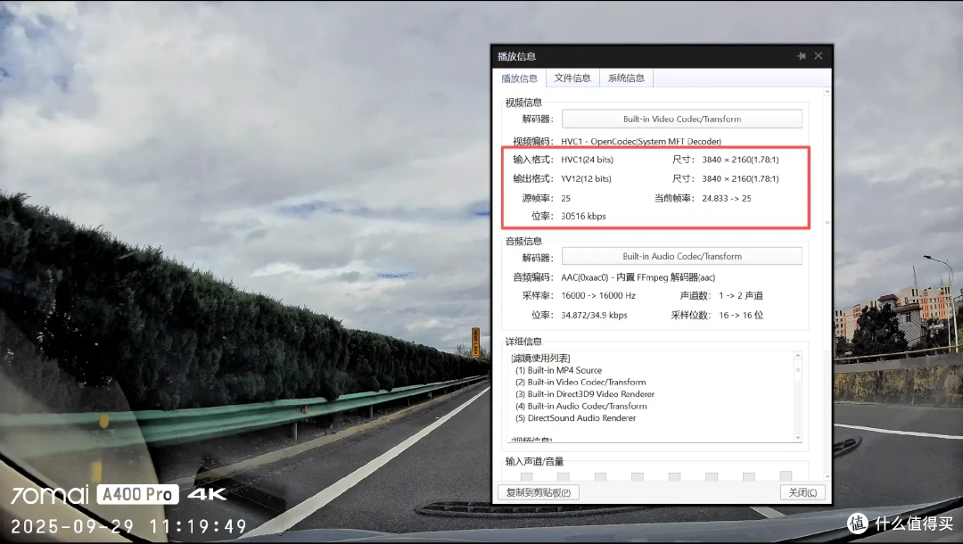Select the "(2) Built-in Video Codec/Transform" filter row
963x544 pixels.
pyautogui.click(x=580, y=382)
